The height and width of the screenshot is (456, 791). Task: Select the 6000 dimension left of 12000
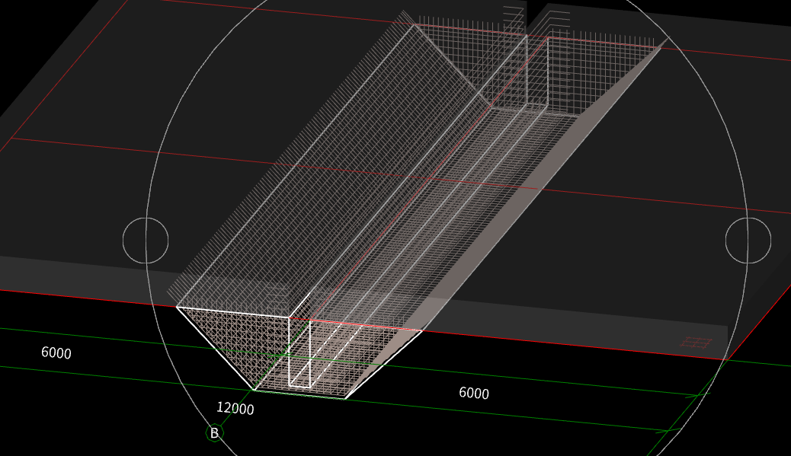coord(56,352)
